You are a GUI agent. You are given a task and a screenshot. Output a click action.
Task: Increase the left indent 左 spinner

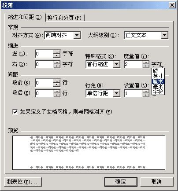pyautogui.click(x=57, y=52)
